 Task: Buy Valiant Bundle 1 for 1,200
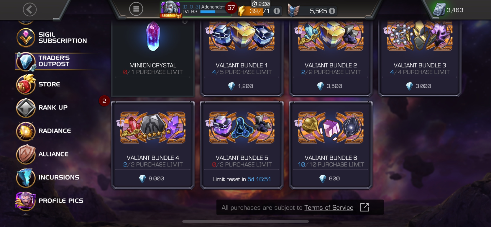[242, 86]
